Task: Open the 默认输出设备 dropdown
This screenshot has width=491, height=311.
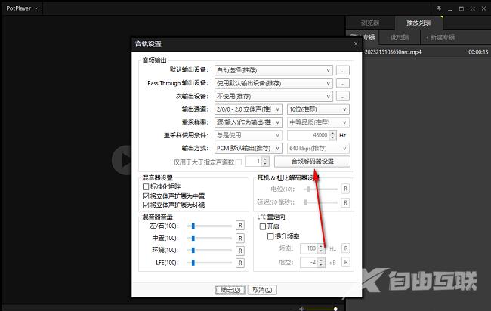Action: [x=273, y=70]
